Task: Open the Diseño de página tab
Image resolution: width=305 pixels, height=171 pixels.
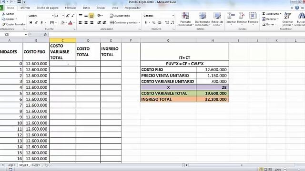Action: coord(48,8)
